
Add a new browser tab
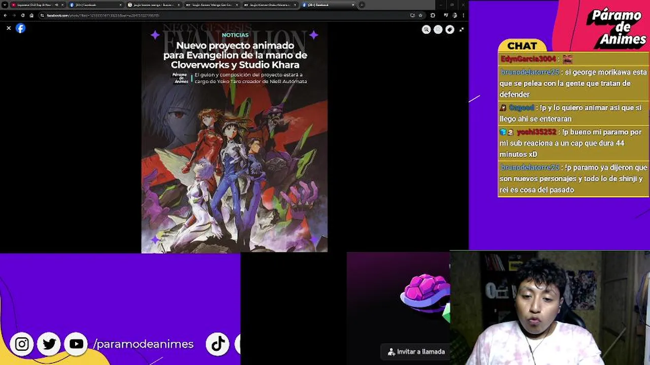click(362, 5)
